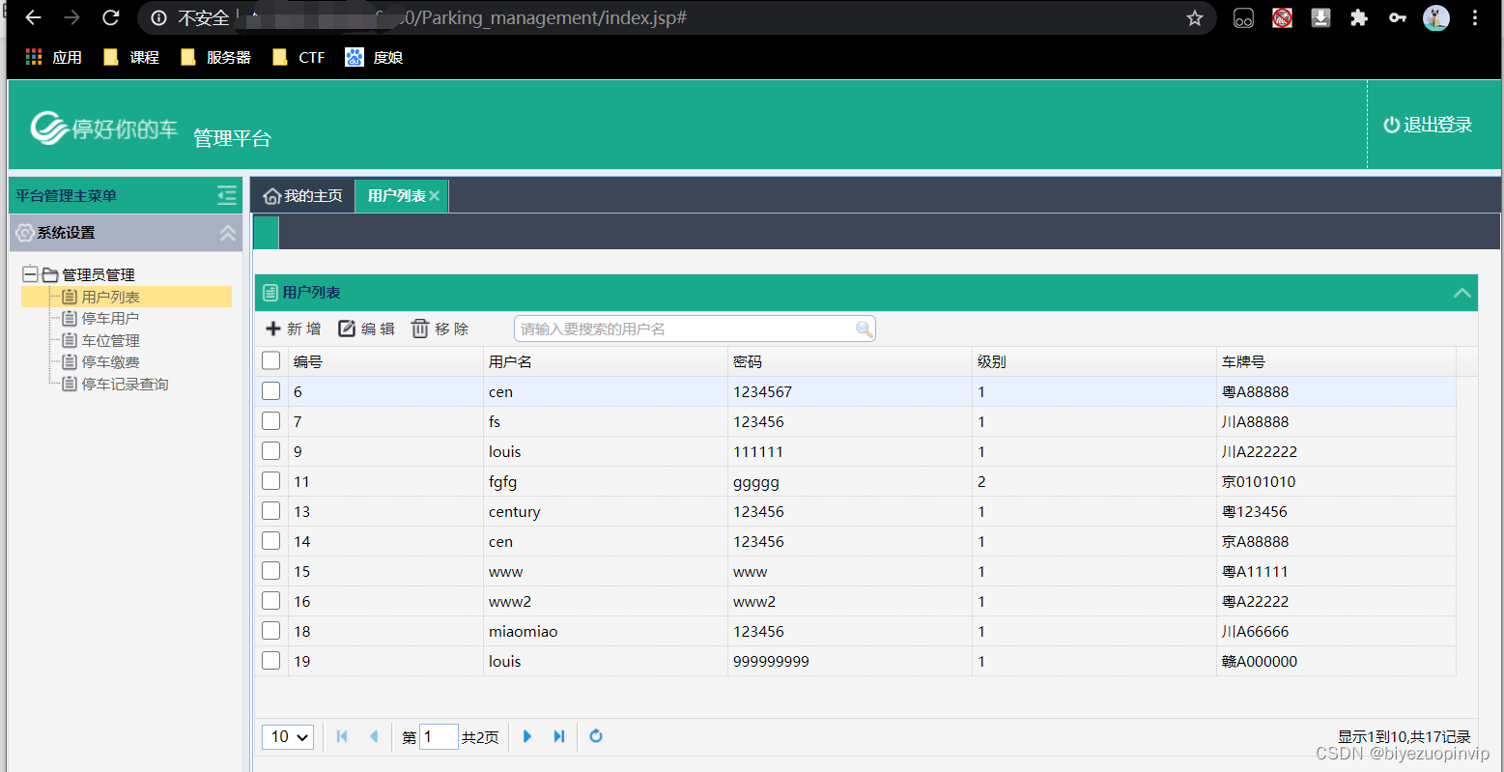Open 停车用户 in the sidebar tree
The height and width of the screenshot is (772, 1504).
[110, 318]
